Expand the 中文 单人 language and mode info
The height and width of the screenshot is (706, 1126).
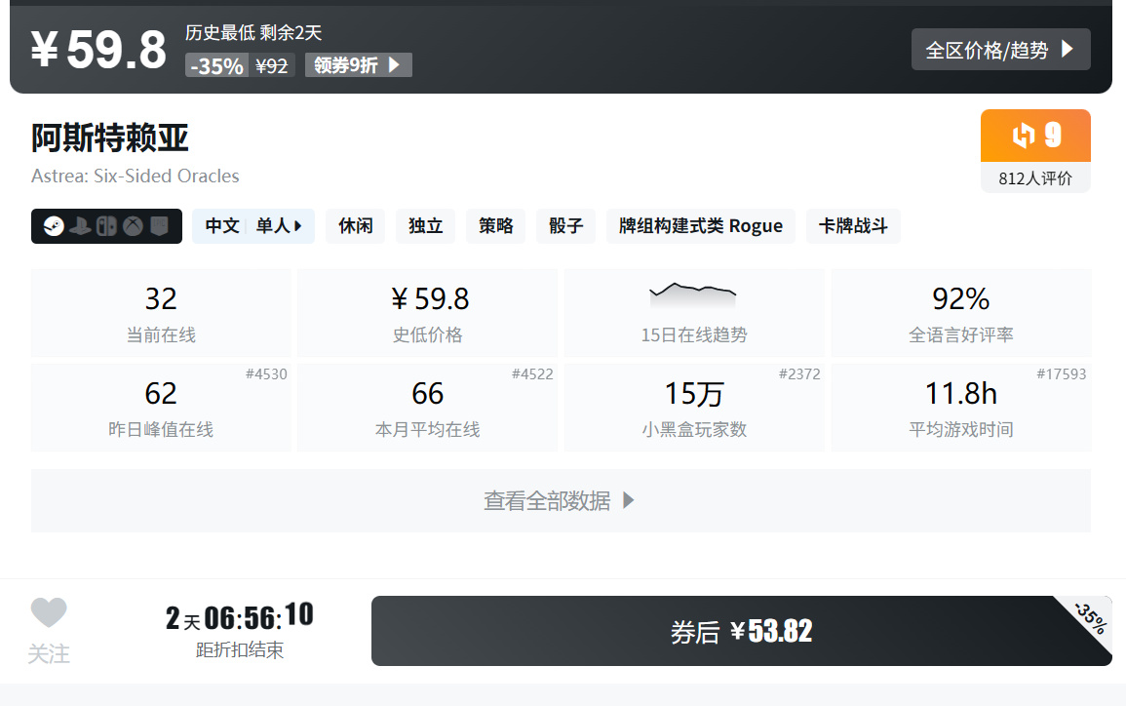coord(253,226)
